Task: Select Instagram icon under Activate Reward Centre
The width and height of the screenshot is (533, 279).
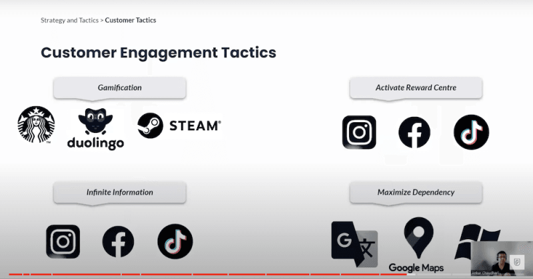Action: point(359,132)
